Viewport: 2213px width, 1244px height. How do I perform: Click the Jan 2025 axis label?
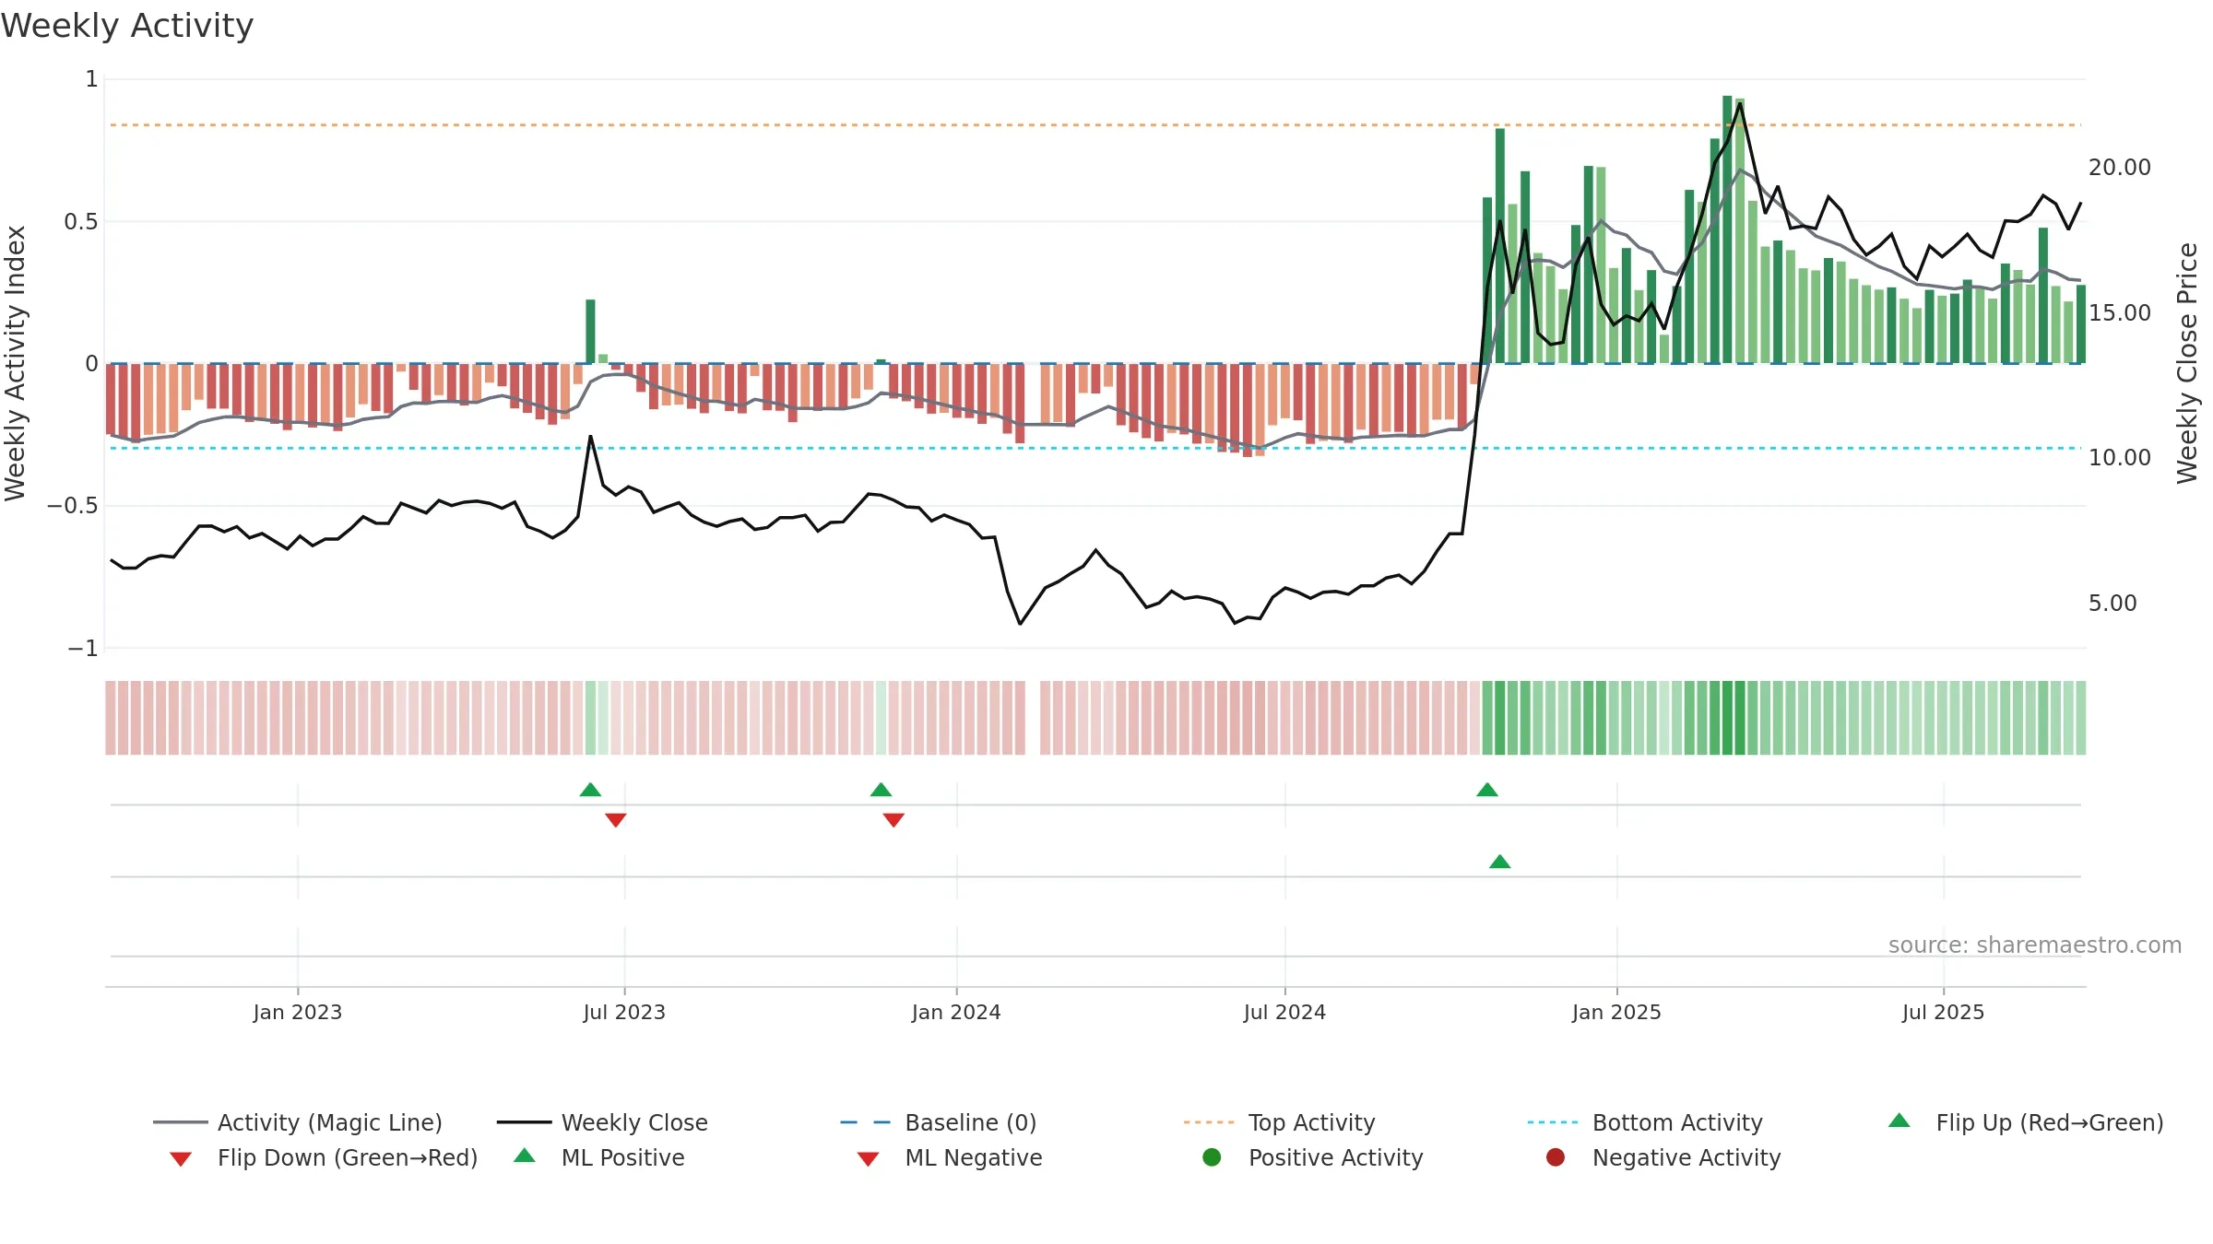point(1616,1012)
